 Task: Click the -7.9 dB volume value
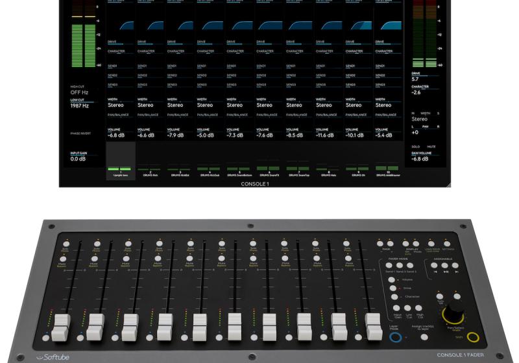point(175,135)
